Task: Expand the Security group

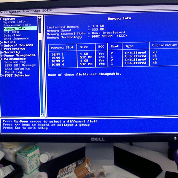Action: [x=1, y=52]
